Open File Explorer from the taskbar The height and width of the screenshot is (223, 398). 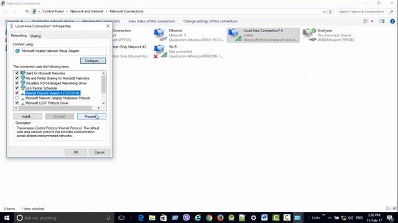click(152, 217)
